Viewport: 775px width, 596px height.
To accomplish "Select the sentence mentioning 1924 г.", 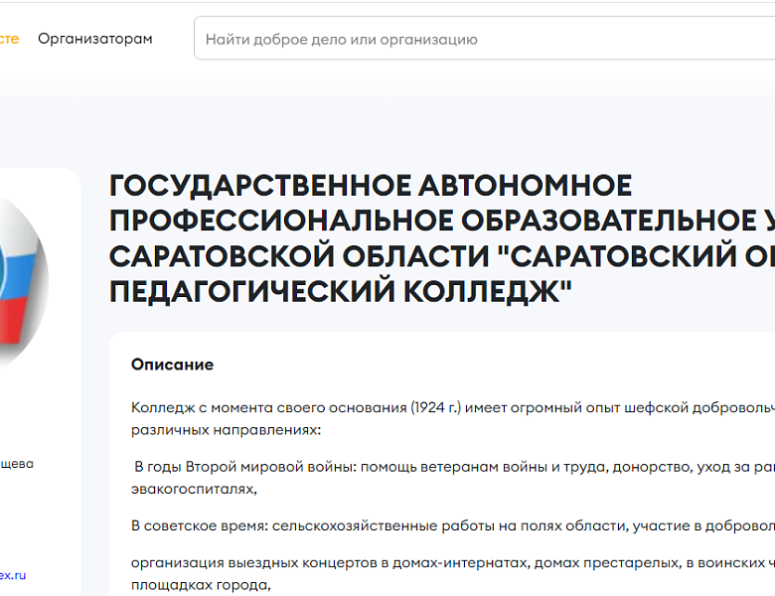I will click(453, 407).
